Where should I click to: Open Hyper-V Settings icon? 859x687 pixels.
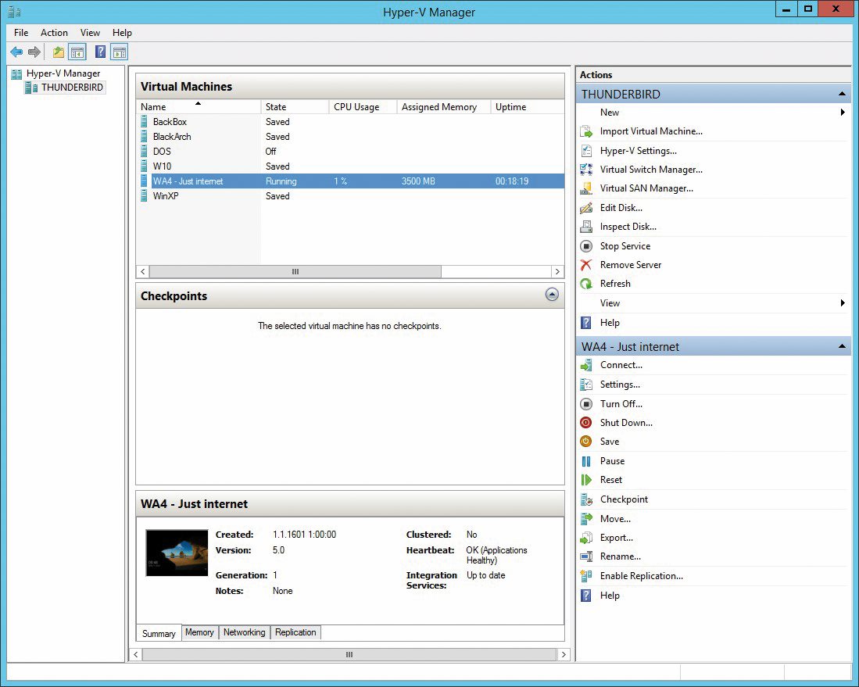(x=586, y=151)
